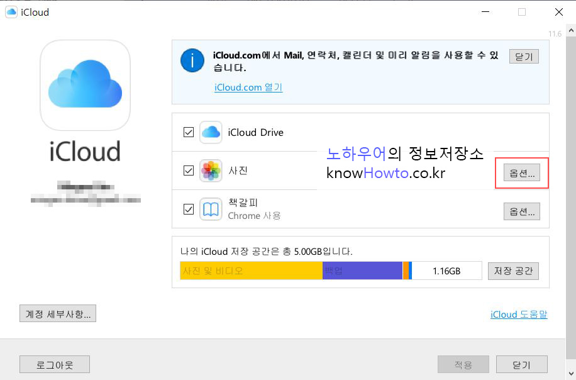Click the bottom 닫기 button
Image resolution: width=576 pixels, height=380 pixels.
pos(522,364)
